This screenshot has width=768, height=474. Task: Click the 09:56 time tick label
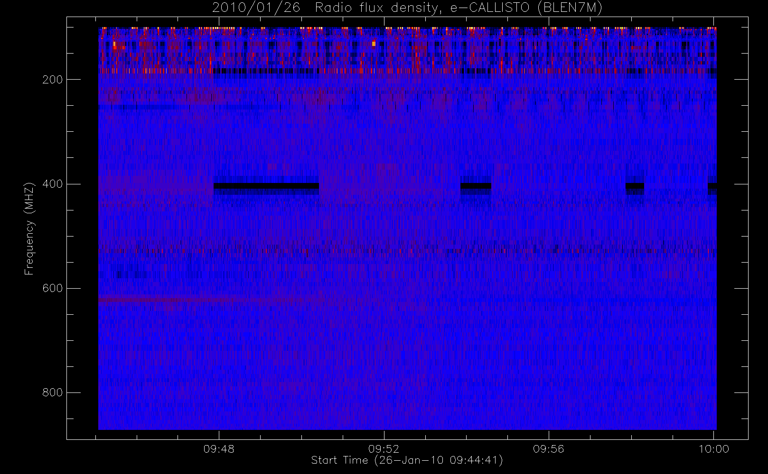coord(549,449)
